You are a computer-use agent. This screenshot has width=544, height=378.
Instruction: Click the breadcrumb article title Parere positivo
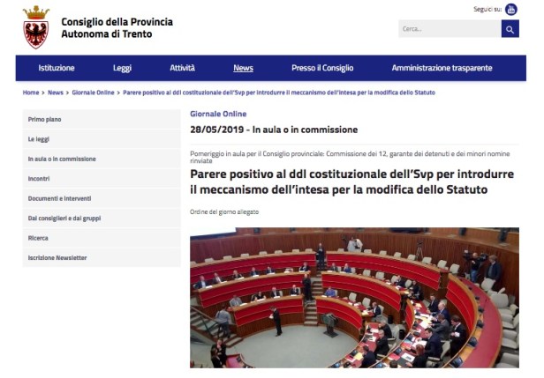click(x=279, y=93)
